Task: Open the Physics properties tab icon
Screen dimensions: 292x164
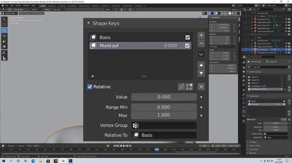Action: coord(244,103)
